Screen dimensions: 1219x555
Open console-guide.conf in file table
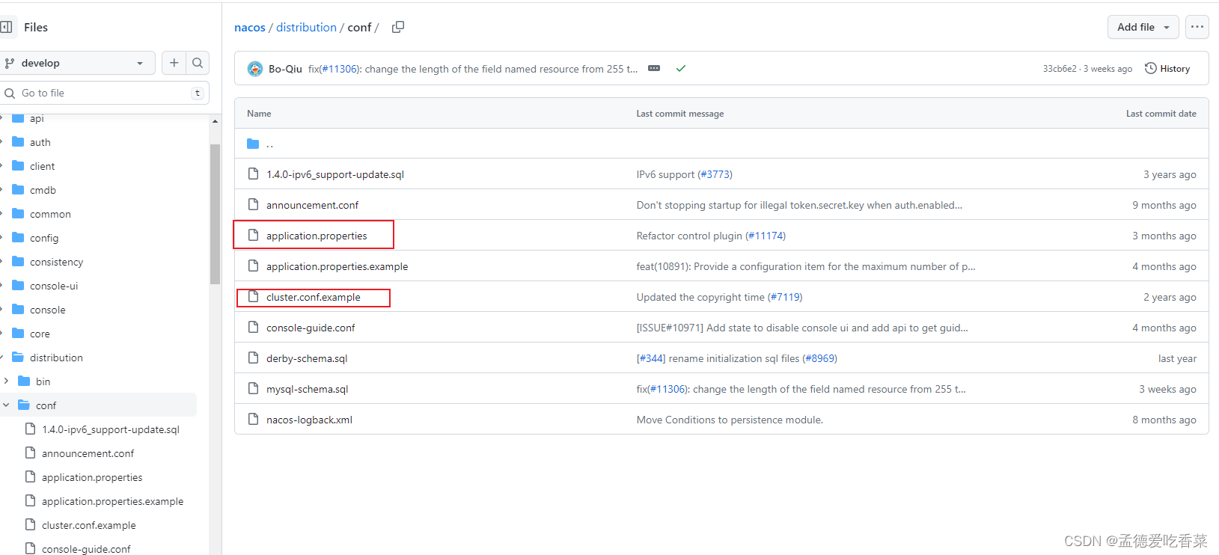(311, 328)
